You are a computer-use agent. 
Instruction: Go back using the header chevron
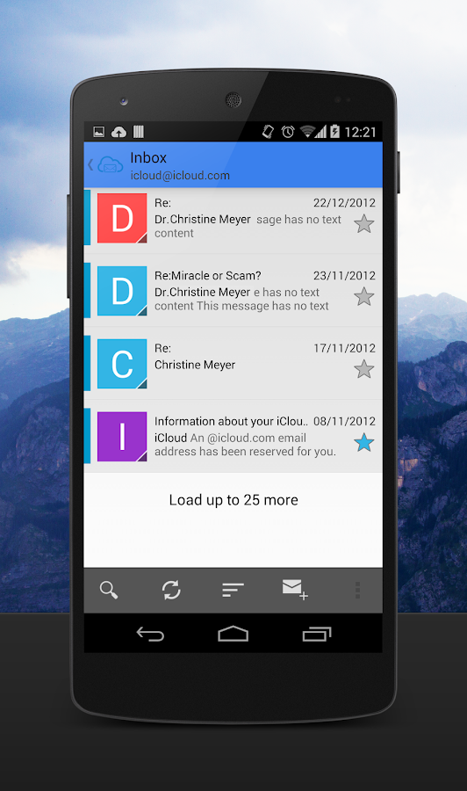tap(90, 164)
